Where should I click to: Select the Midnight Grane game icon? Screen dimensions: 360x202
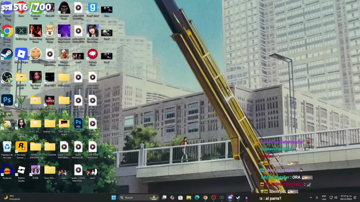click(x=64, y=11)
